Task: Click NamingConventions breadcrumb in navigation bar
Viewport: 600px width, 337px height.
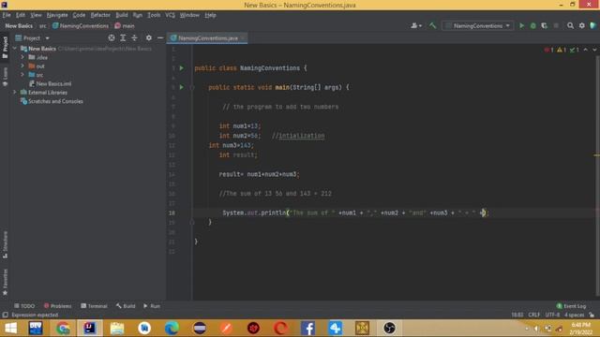Action: (x=81, y=25)
